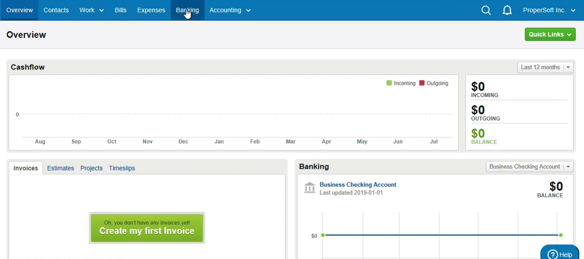The width and height of the screenshot is (584, 259).
Task: Expand the Accounting menu
Action: (230, 10)
